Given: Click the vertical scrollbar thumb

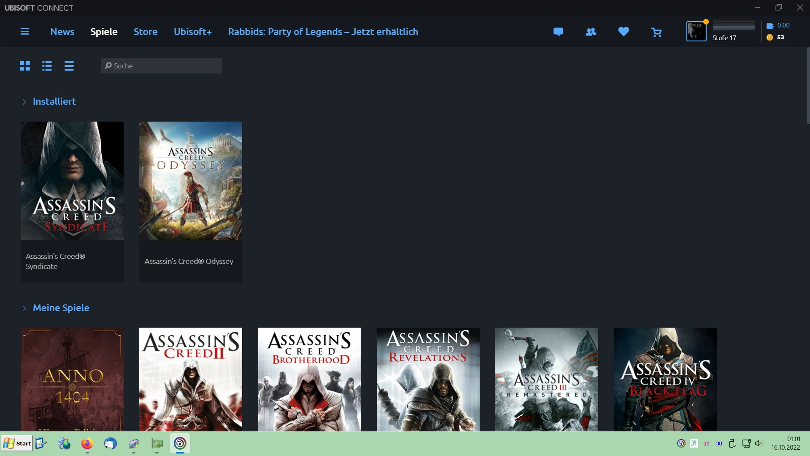Looking at the screenshot, I should point(808,86).
